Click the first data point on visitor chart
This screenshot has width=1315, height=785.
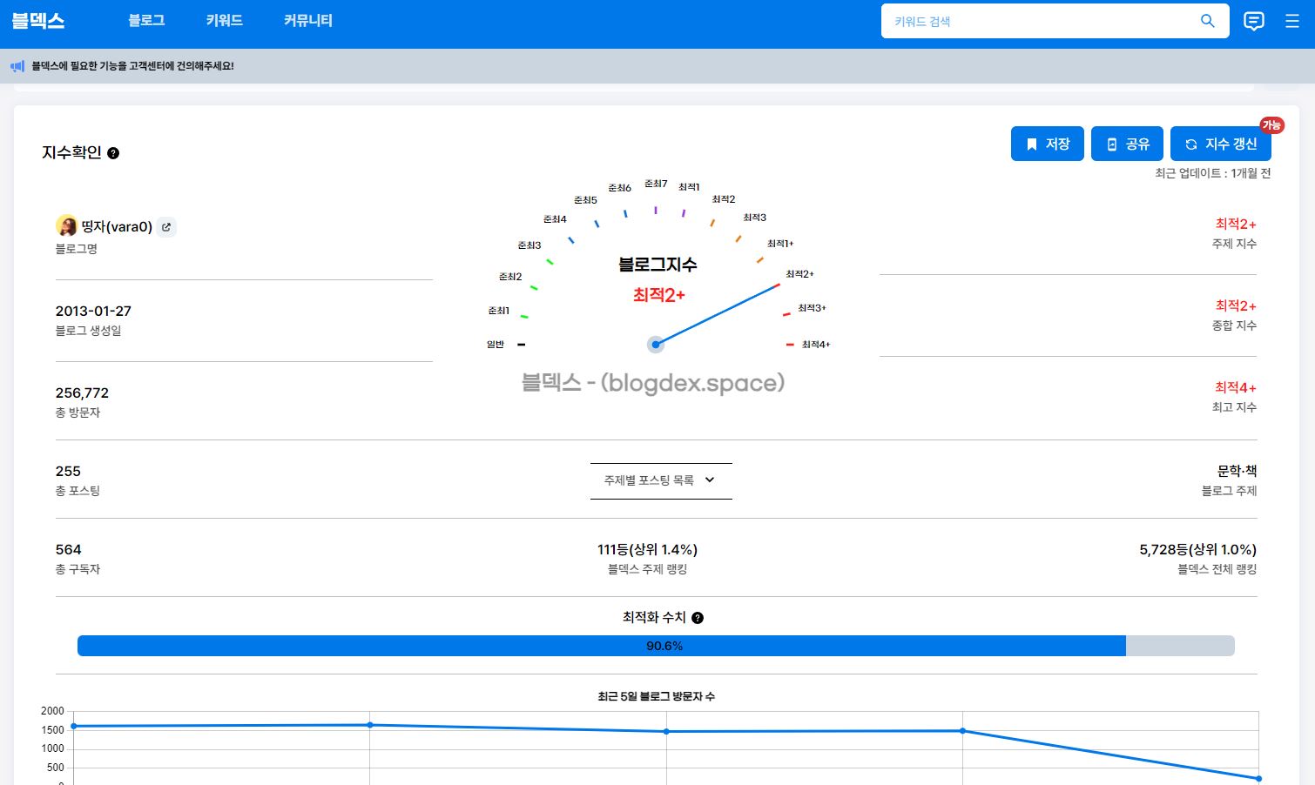click(x=74, y=726)
